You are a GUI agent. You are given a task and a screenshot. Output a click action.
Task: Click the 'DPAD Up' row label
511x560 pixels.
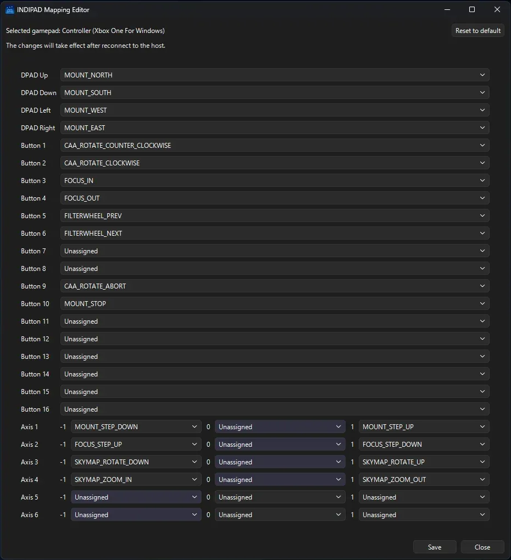point(34,75)
